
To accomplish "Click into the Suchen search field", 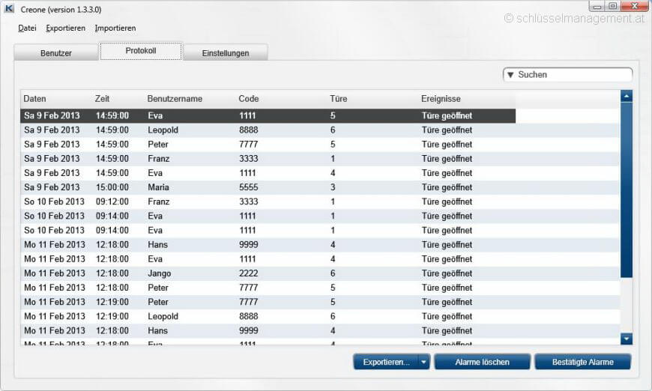I will pyautogui.click(x=573, y=75).
